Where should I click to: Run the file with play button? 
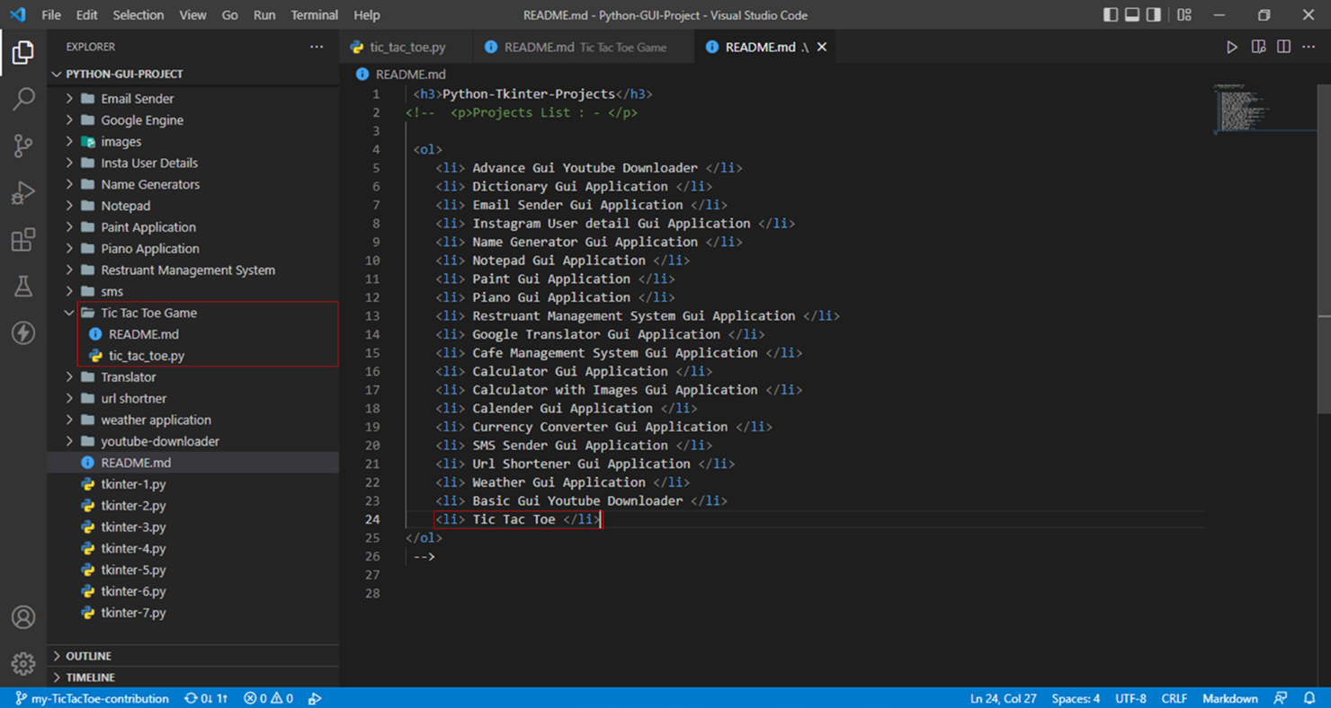coord(1232,47)
